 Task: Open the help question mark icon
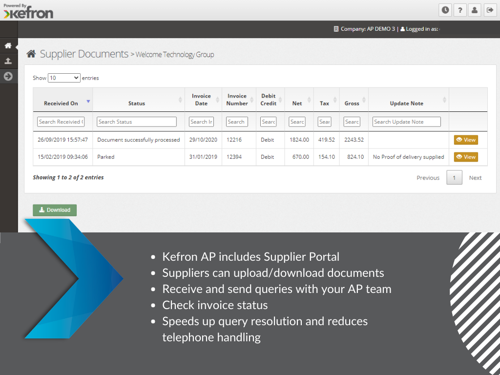pyautogui.click(x=460, y=10)
